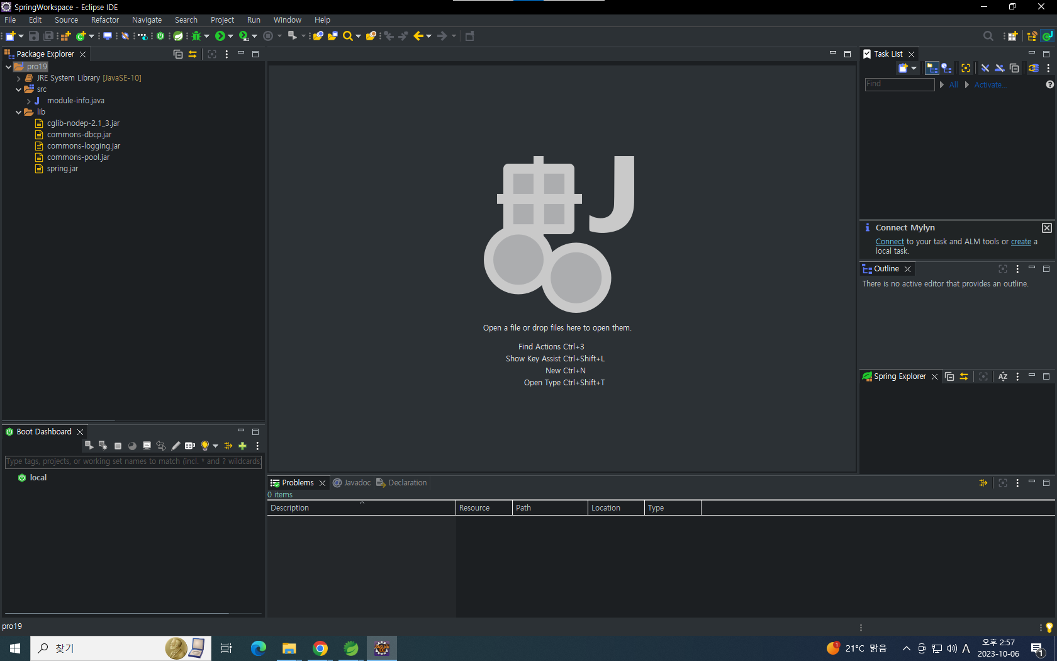Image resolution: width=1057 pixels, height=661 pixels.
Task: Click the Task List help question icon
Action: (x=1049, y=84)
